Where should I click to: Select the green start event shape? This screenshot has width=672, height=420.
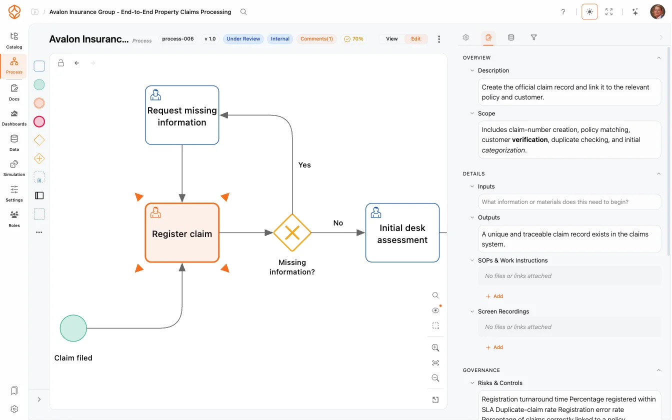[x=39, y=84]
